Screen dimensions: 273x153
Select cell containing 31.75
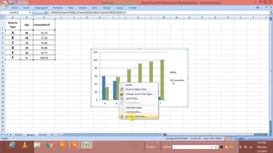pyautogui.click(x=44, y=33)
